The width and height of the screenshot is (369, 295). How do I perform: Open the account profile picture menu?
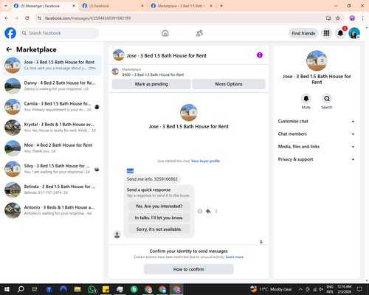[354, 33]
